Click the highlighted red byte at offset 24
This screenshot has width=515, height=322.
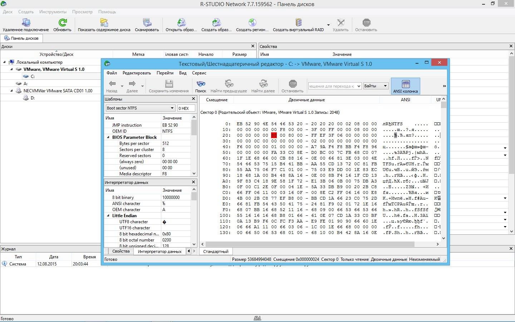pos(274,135)
